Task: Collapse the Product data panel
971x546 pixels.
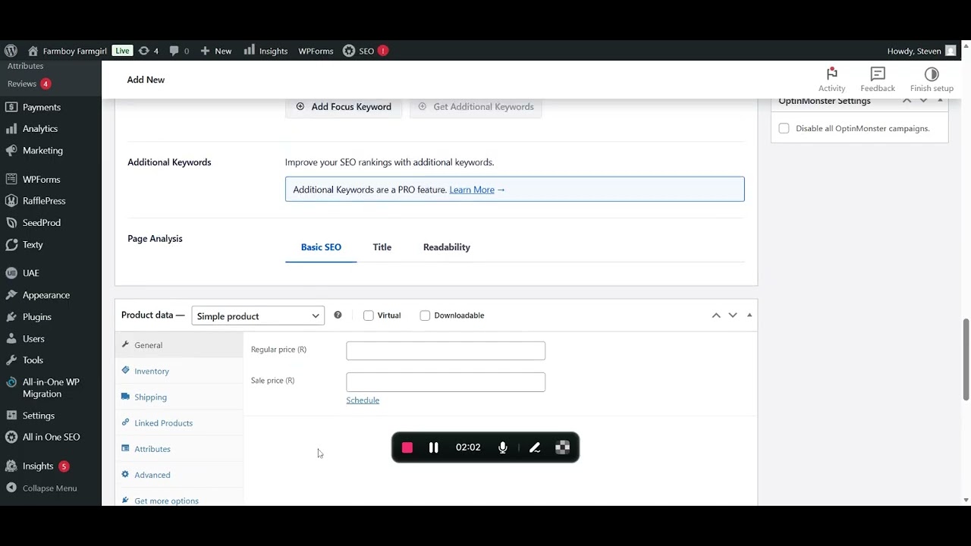Action: 749,315
